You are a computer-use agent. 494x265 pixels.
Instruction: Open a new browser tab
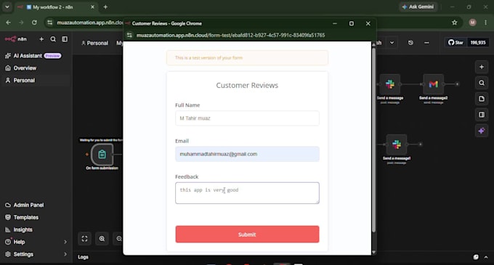coord(105,7)
